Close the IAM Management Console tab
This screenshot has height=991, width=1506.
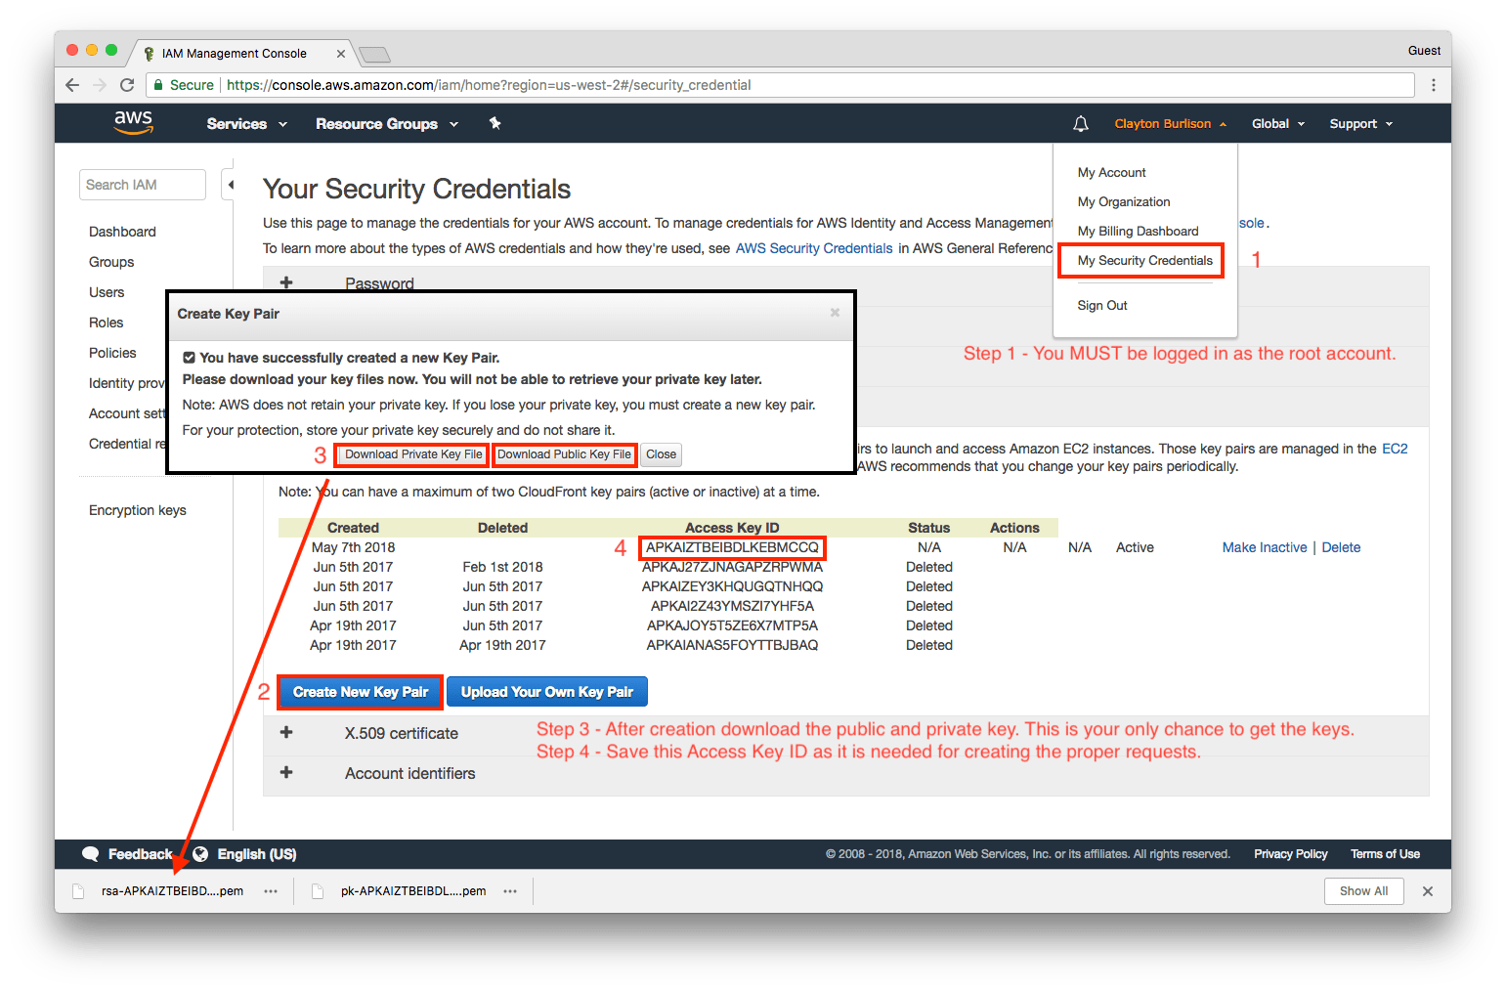[341, 54]
